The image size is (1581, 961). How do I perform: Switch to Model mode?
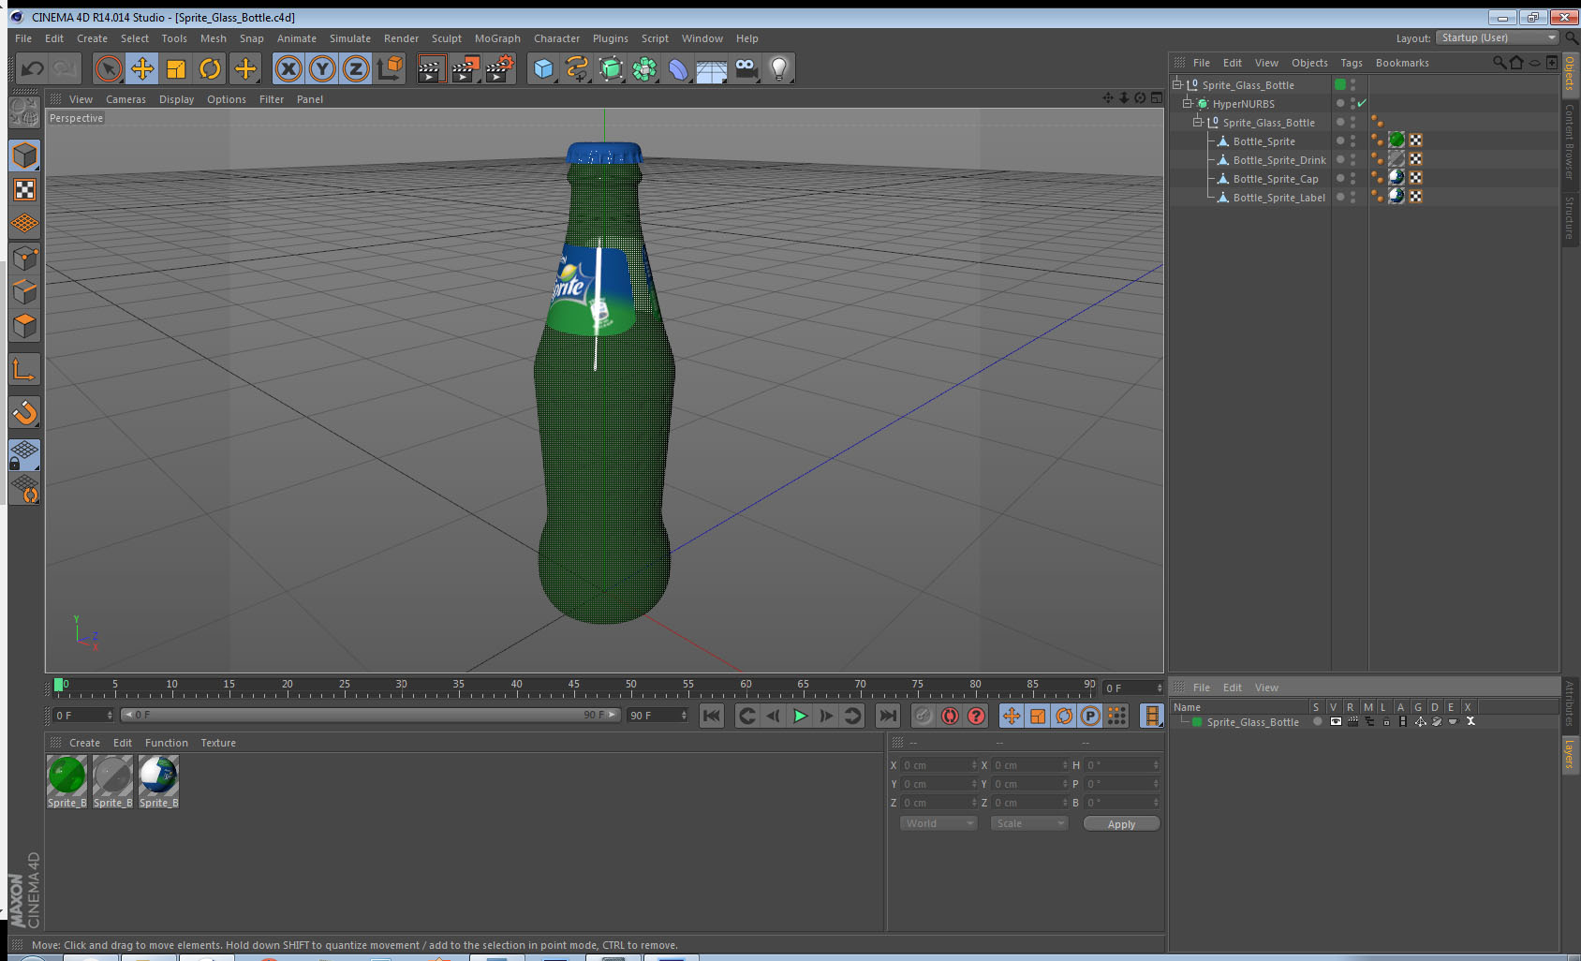[24, 155]
